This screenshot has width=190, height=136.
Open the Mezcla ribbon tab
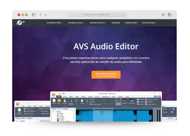(113, 97)
